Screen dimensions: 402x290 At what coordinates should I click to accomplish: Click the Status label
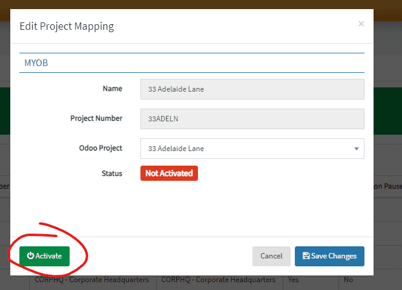(x=112, y=174)
